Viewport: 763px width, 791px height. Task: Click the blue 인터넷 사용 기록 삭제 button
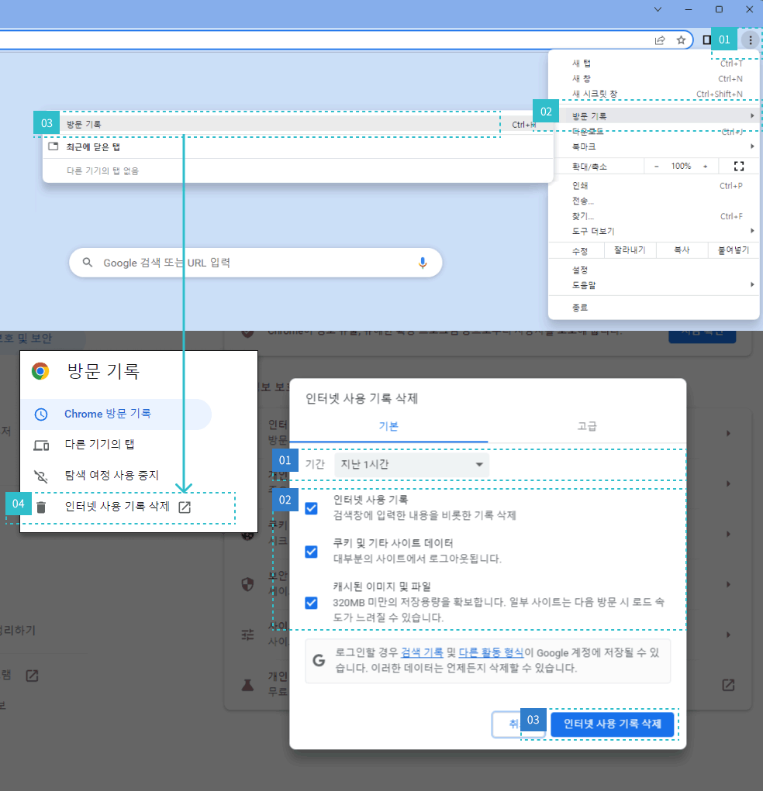pos(613,724)
